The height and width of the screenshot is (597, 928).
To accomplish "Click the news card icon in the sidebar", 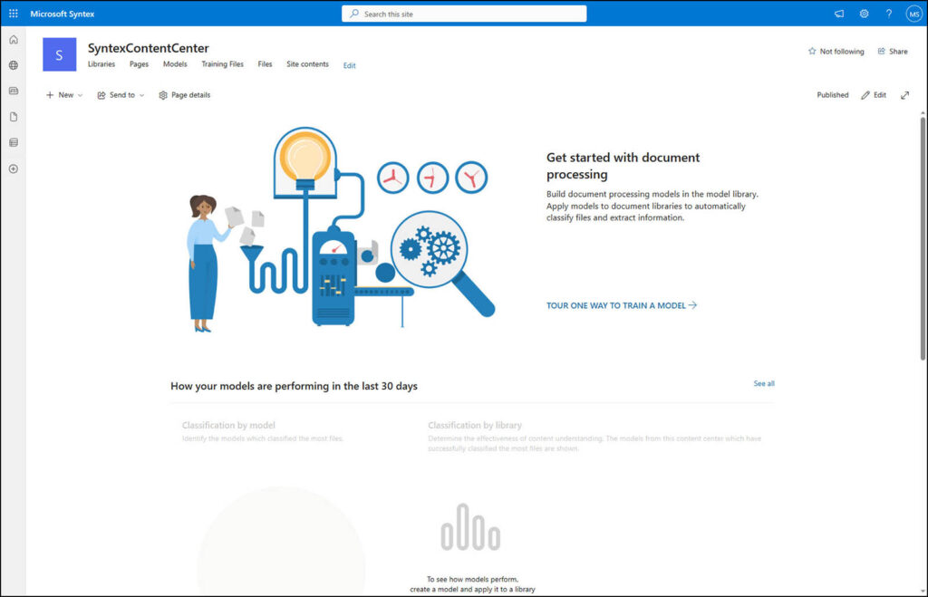I will click(13, 91).
